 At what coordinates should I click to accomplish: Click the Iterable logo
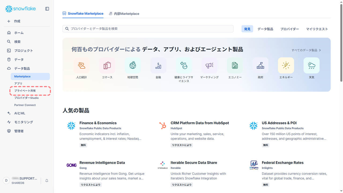tap(163, 165)
